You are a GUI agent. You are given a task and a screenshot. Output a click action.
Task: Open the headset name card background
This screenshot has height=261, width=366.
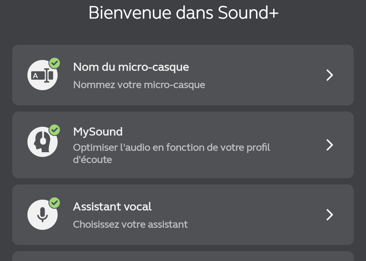[x=183, y=75]
